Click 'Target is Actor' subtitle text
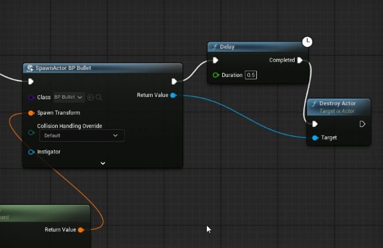The width and height of the screenshot is (383, 248). tap(337, 111)
